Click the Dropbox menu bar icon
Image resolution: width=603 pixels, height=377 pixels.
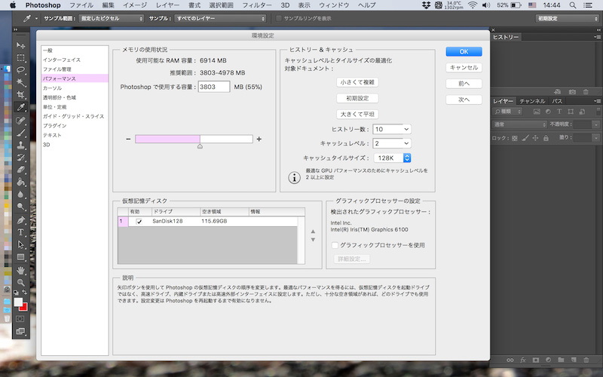[426, 5]
